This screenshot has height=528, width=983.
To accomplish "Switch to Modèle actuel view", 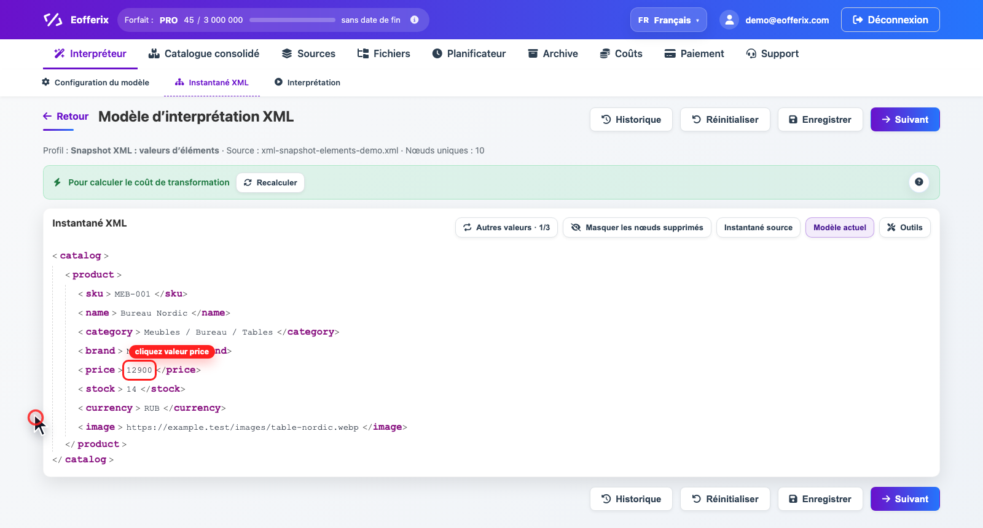I will [839, 227].
